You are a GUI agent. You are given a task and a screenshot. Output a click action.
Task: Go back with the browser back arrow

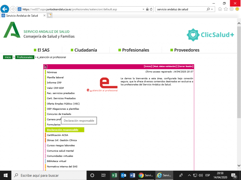point(5,9)
